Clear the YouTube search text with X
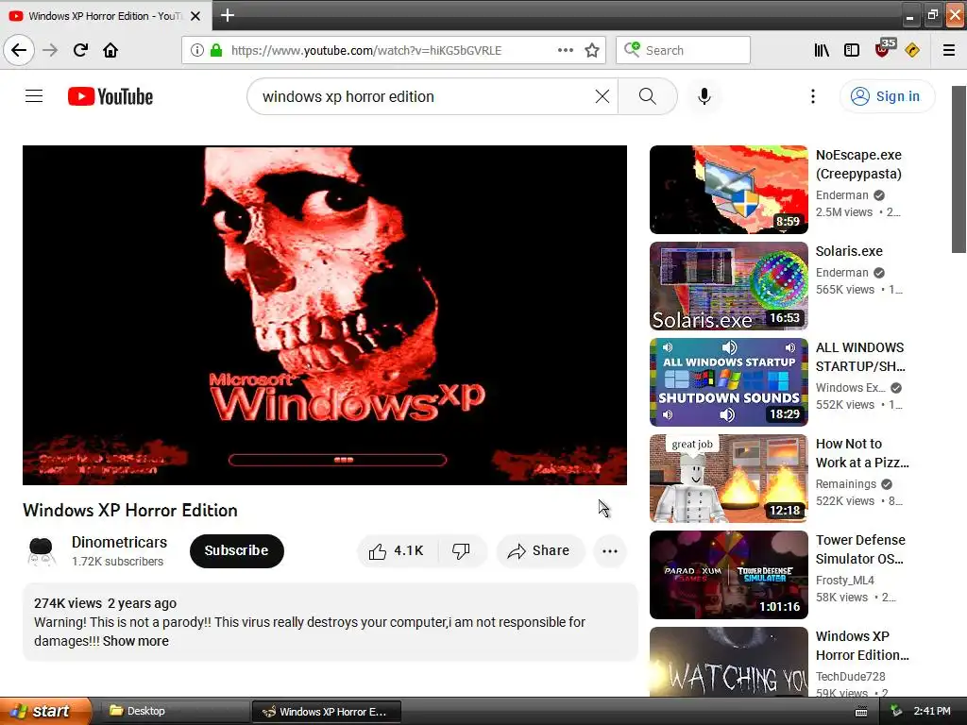Viewport: 967px width, 725px height. [602, 96]
